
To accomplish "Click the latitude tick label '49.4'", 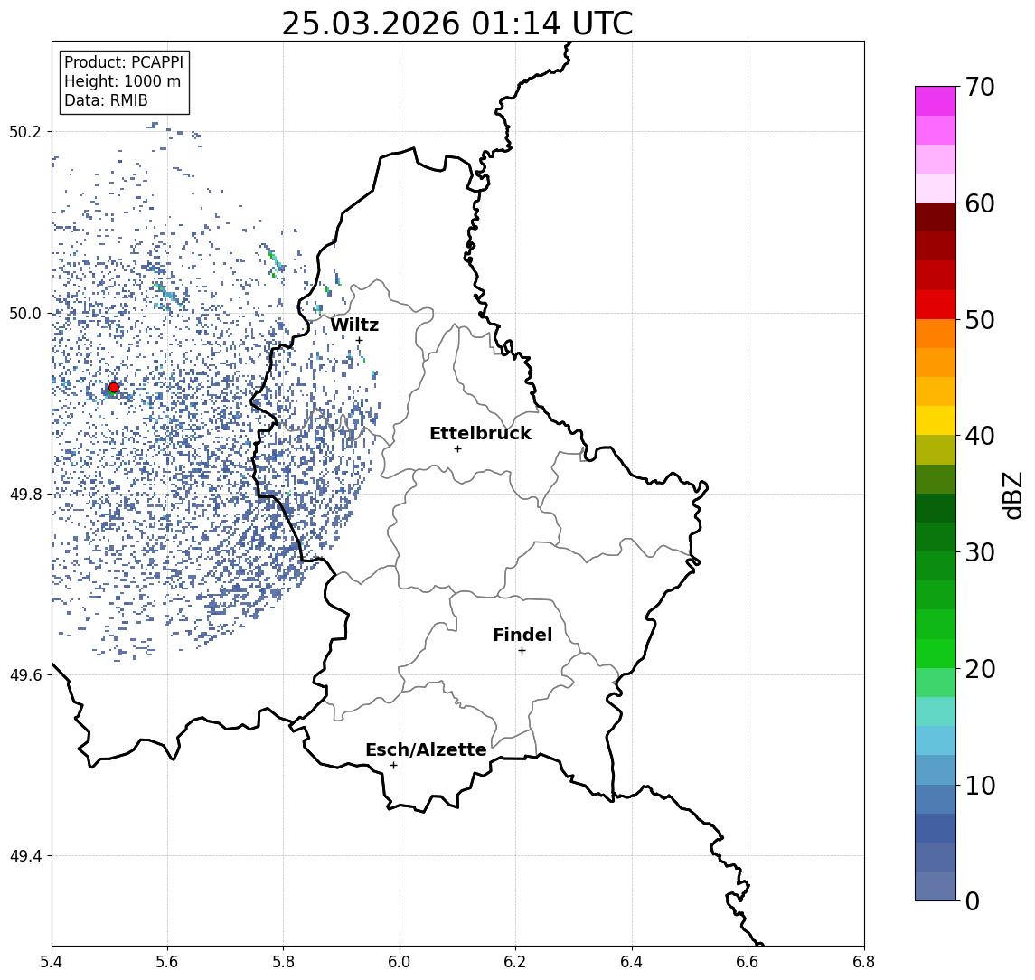I will pos(25,856).
